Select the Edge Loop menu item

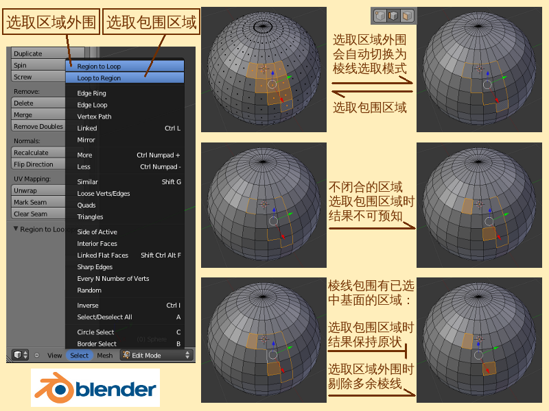click(125, 105)
